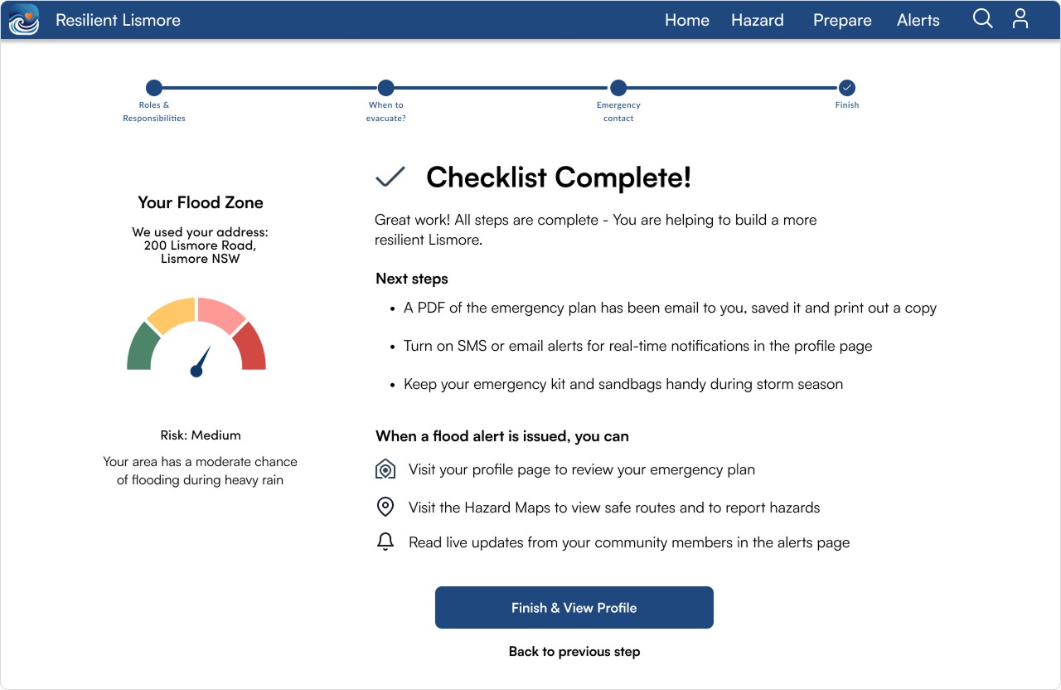Click 'Read live updates from your community' text

[629, 542]
